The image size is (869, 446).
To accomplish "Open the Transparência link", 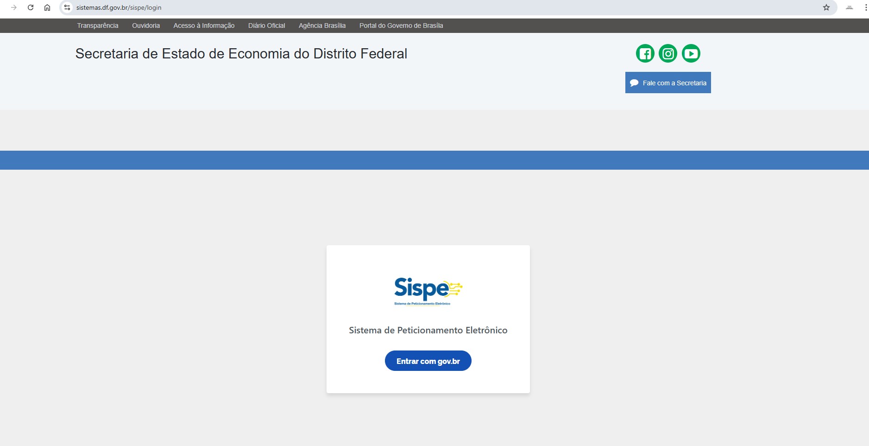I will tap(98, 25).
